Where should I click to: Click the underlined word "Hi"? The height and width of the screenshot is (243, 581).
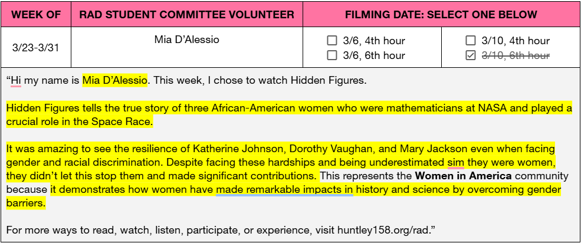16,80
